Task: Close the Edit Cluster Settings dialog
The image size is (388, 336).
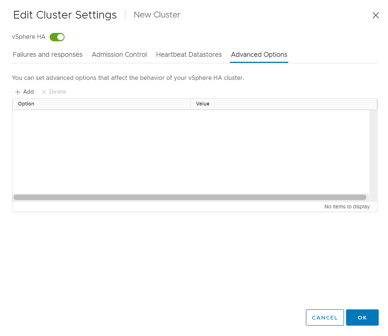Action: (x=376, y=15)
